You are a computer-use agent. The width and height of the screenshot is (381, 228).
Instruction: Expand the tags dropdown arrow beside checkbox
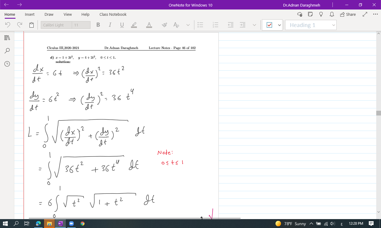click(x=279, y=25)
